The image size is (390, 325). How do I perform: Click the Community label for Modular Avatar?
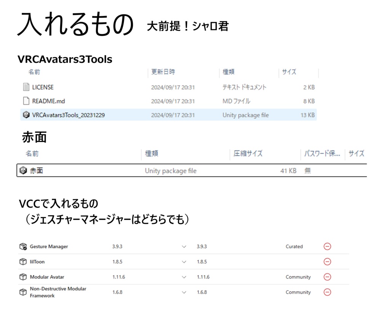pyautogui.click(x=299, y=277)
